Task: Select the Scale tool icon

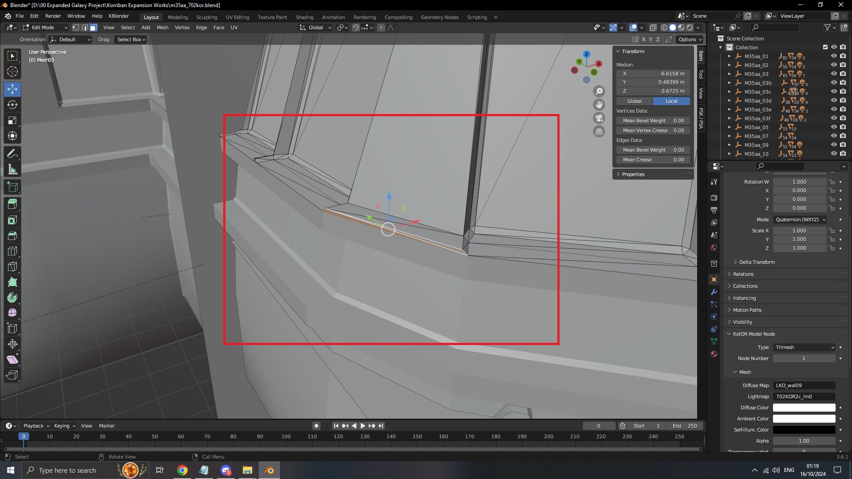Action: click(x=13, y=120)
